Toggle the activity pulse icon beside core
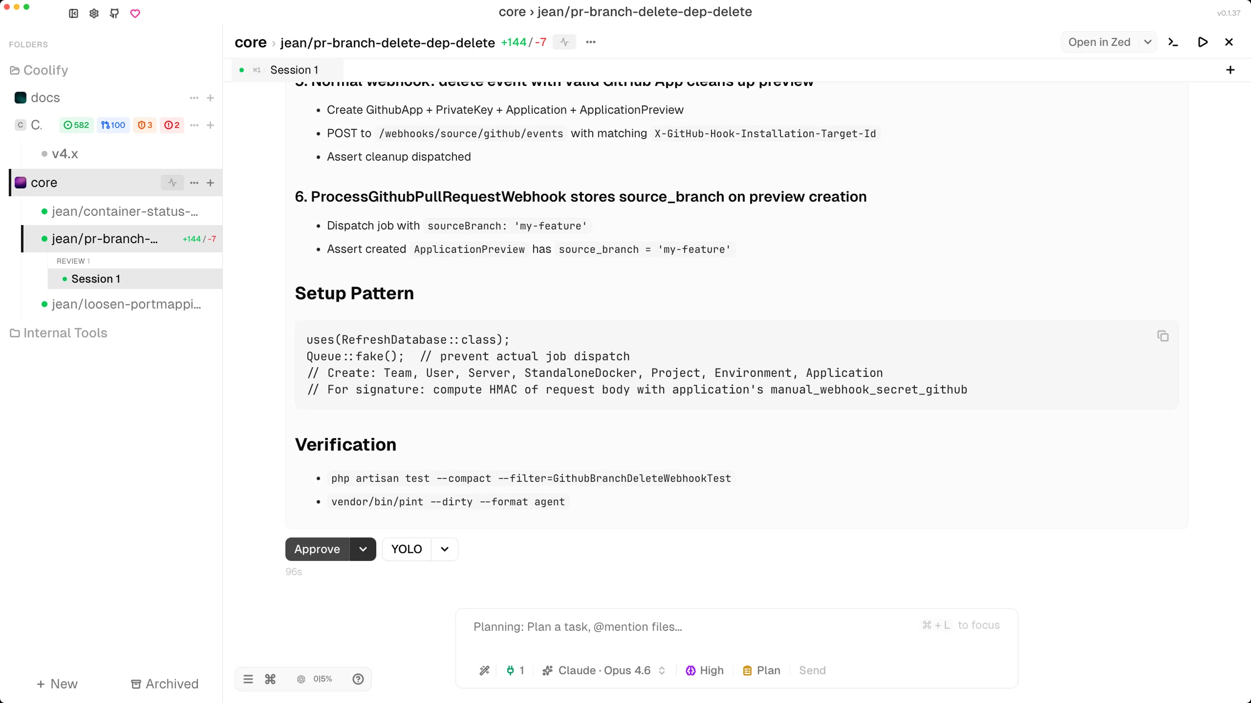The image size is (1251, 703). (173, 183)
